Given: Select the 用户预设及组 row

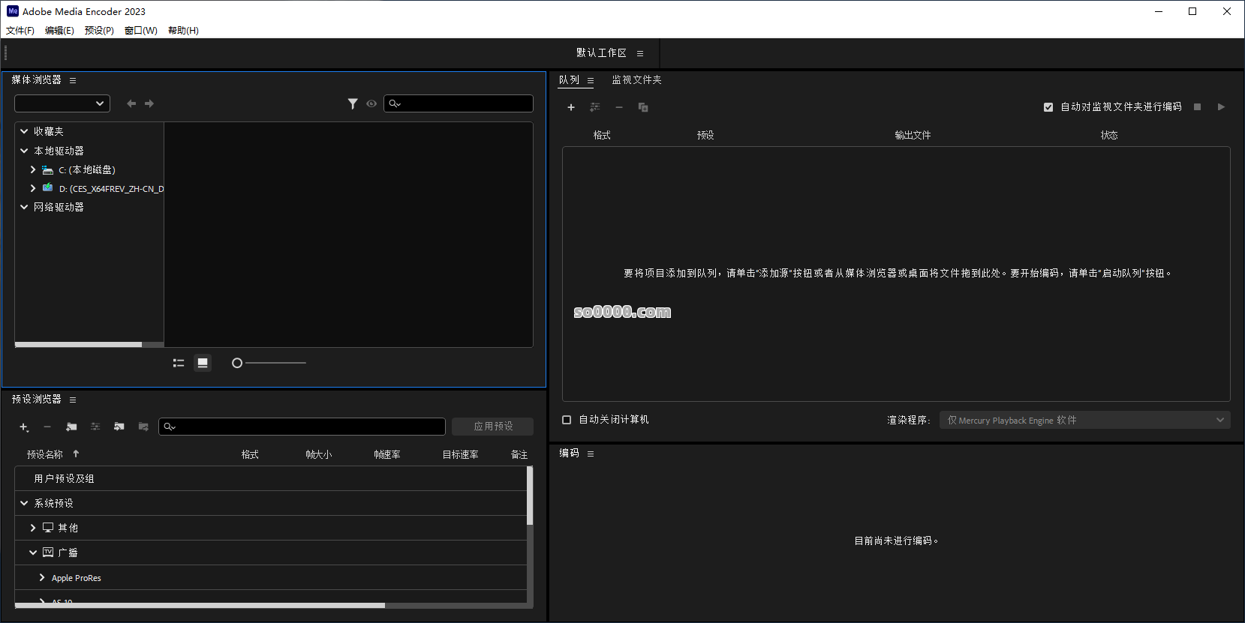Looking at the screenshot, I should coord(271,478).
